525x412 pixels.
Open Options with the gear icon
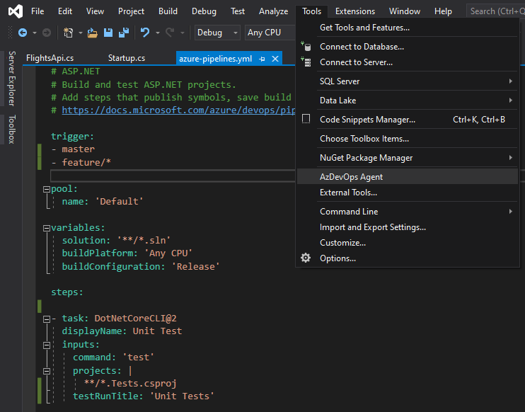click(x=306, y=258)
